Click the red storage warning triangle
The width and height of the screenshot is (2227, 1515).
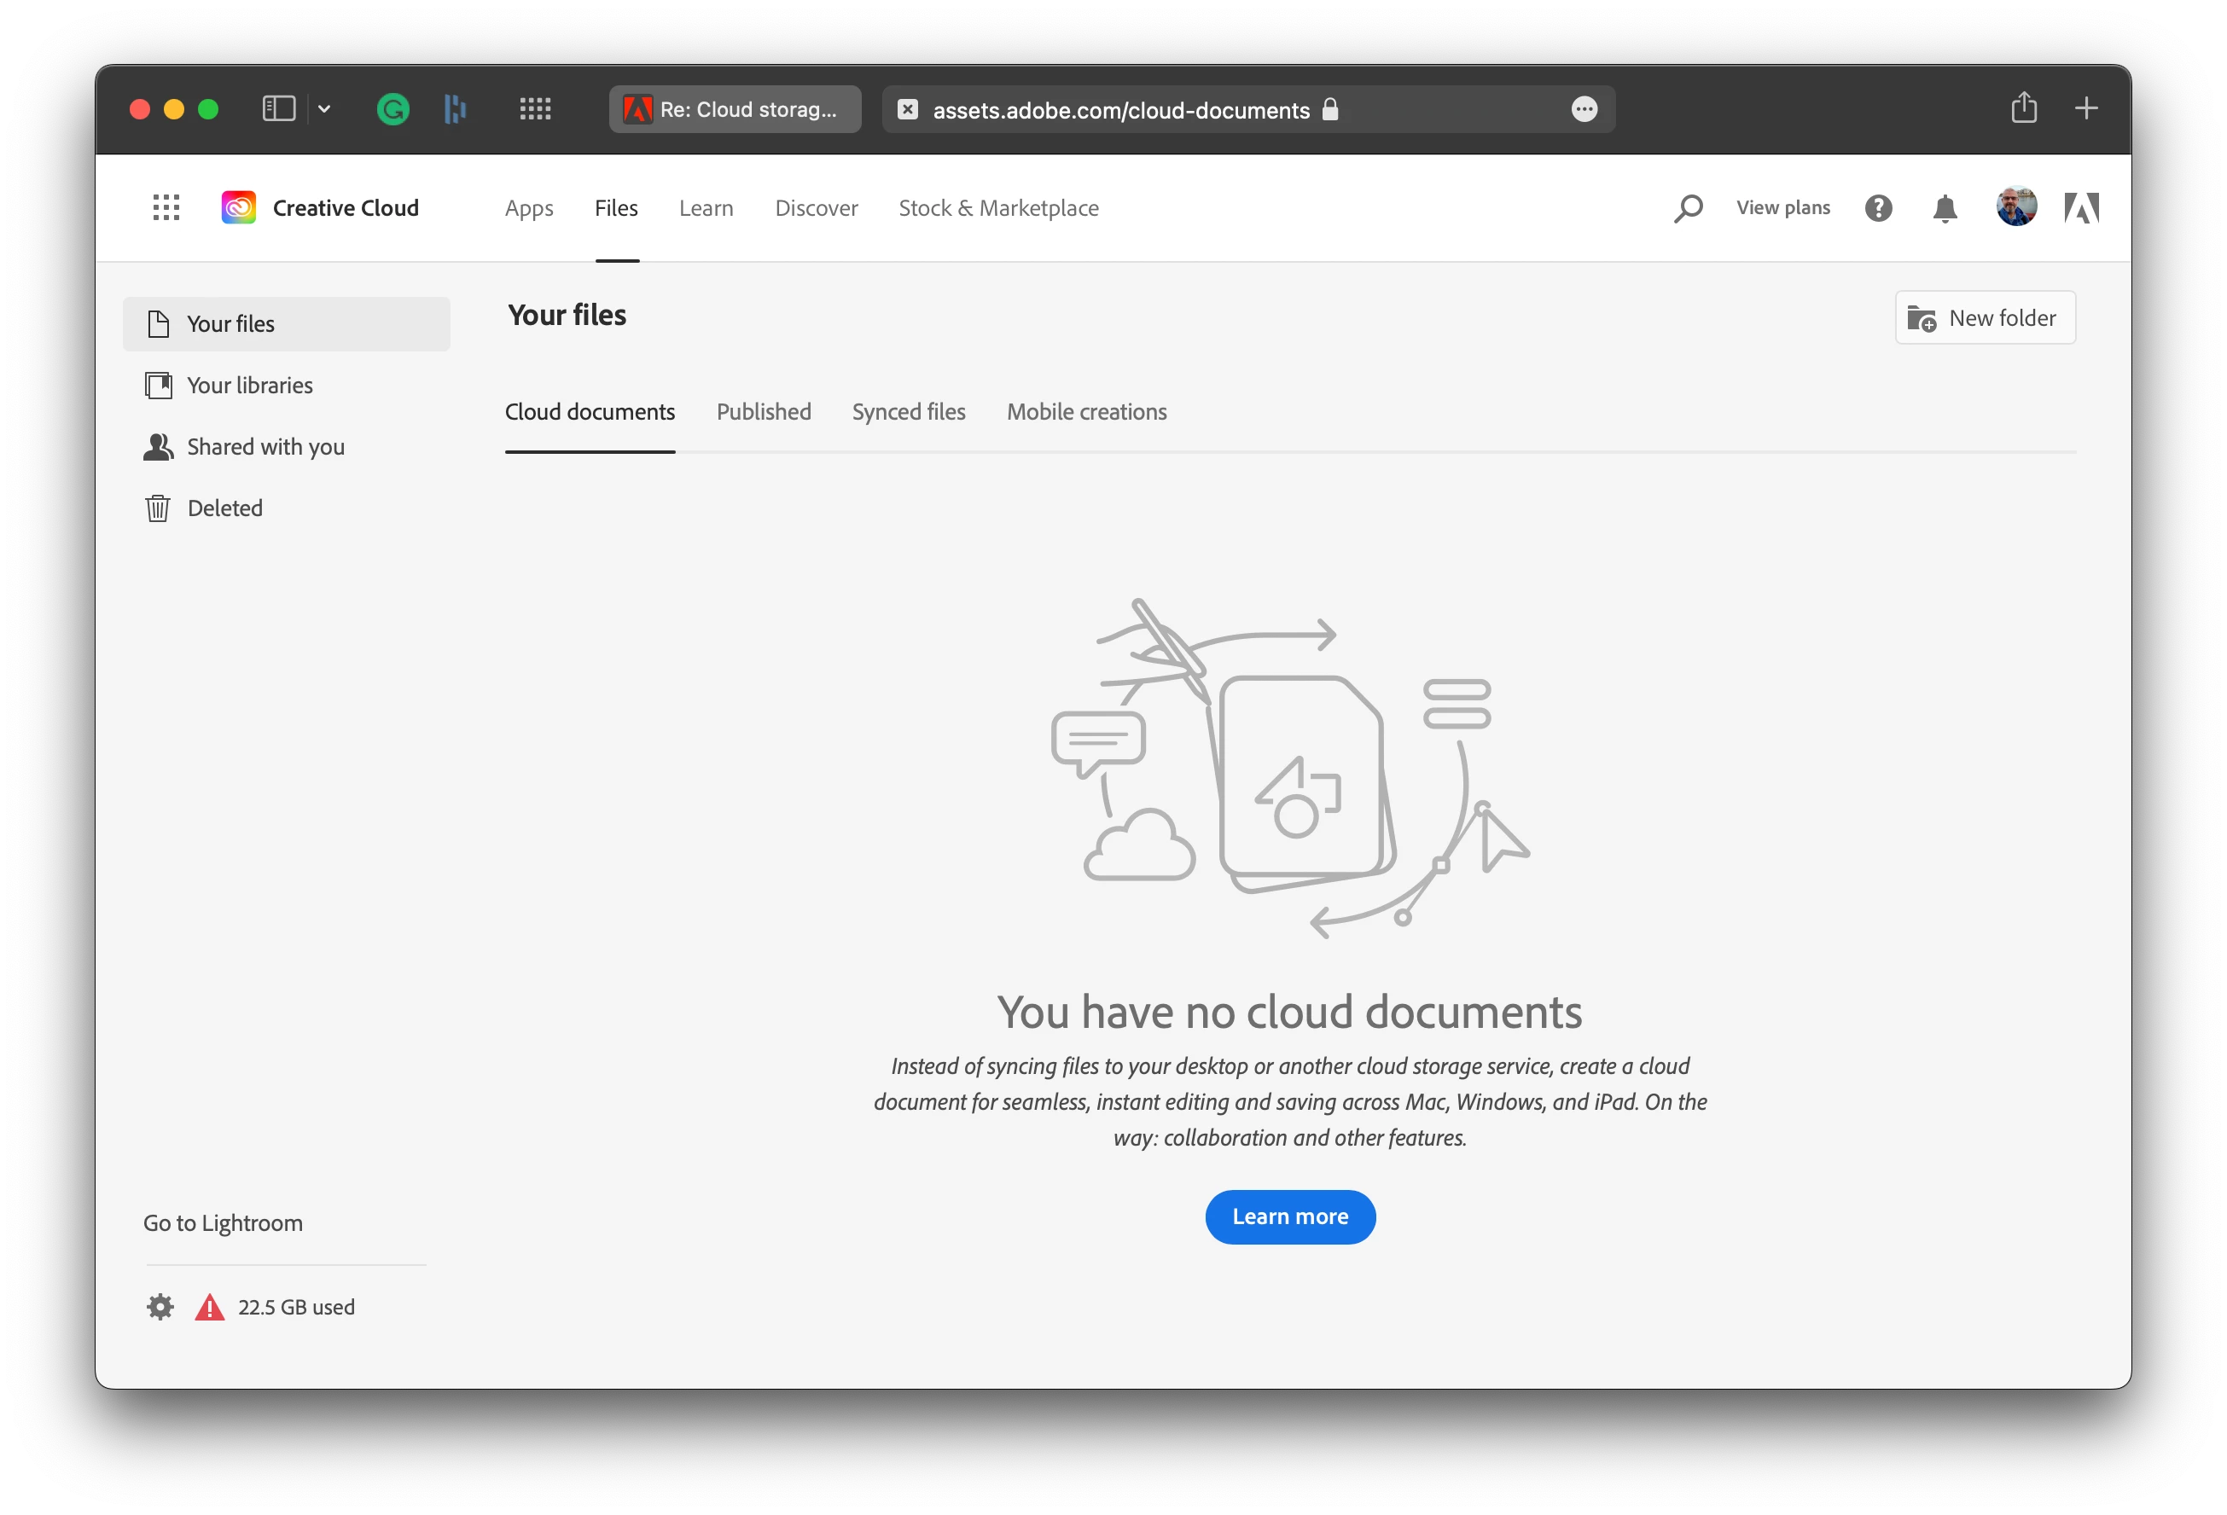(209, 1307)
